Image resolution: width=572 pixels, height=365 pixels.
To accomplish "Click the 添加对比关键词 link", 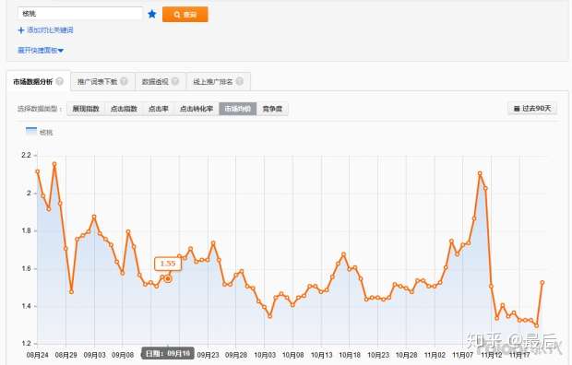I will pos(50,30).
